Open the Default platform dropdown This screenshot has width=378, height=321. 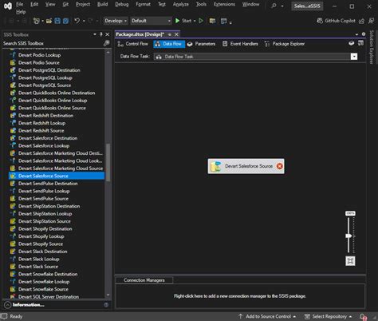[x=151, y=21]
